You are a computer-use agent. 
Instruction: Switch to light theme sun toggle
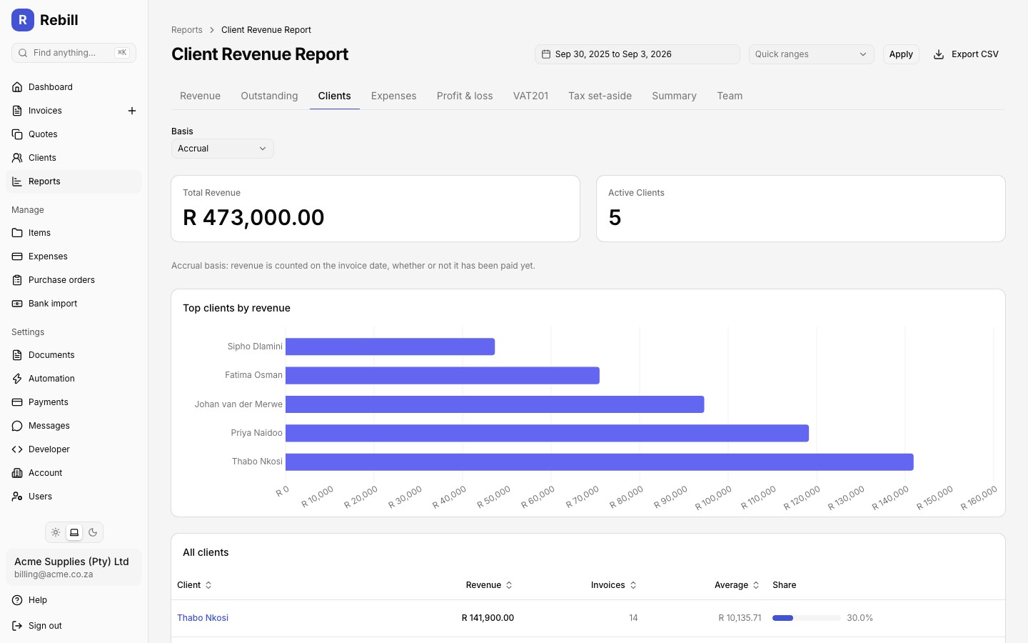click(x=56, y=532)
